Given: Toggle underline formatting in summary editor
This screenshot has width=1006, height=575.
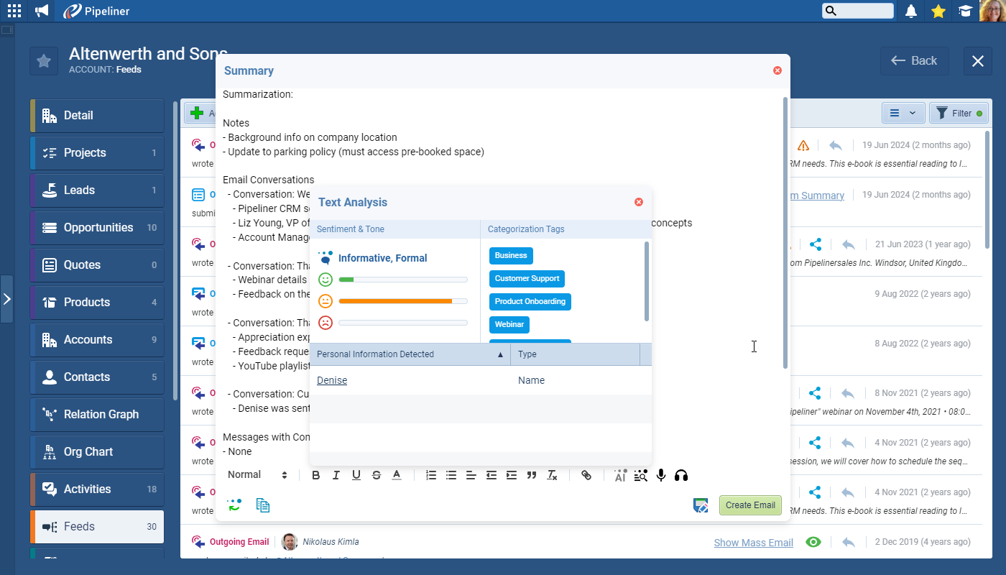Looking at the screenshot, I should click(x=356, y=475).
